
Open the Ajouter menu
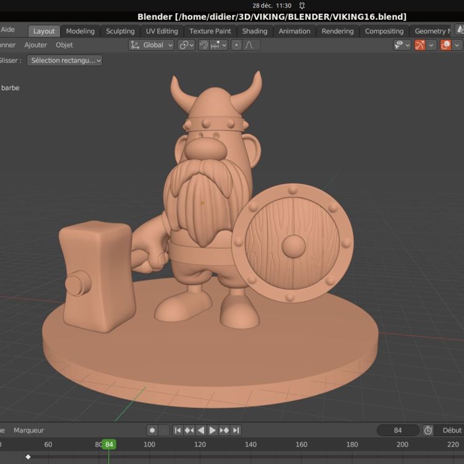[35, 45]
